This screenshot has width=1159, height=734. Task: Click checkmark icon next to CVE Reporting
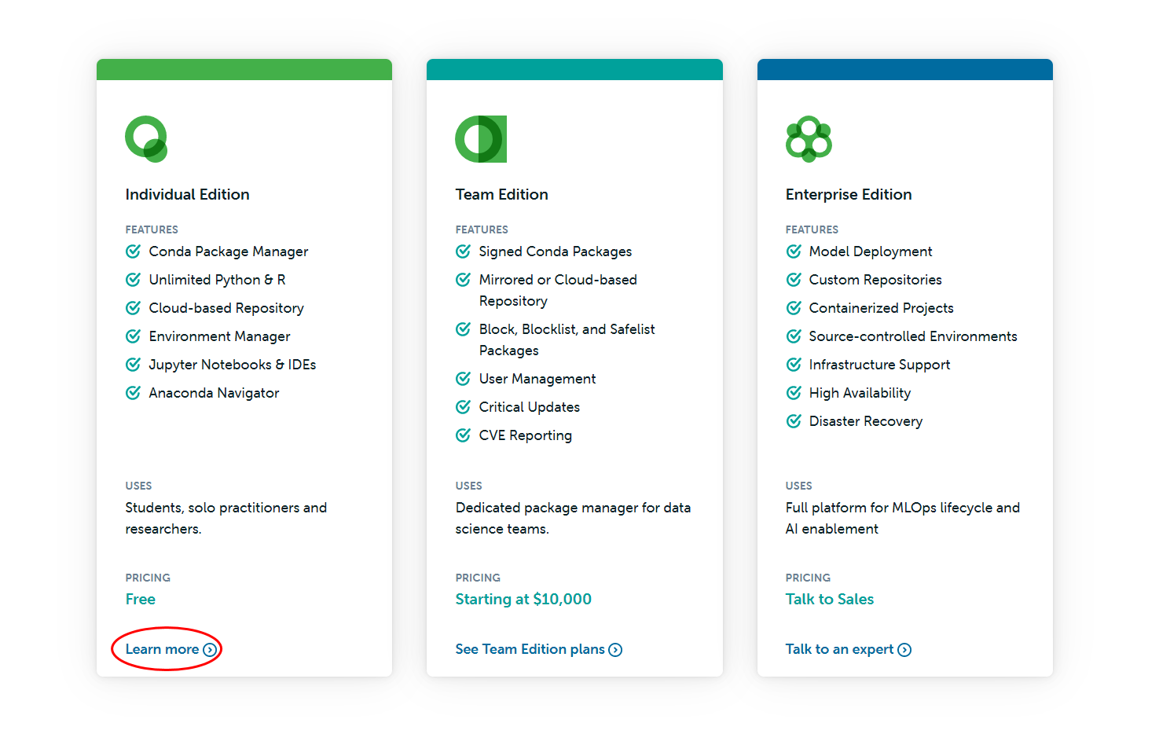click(x=464, y=435)
